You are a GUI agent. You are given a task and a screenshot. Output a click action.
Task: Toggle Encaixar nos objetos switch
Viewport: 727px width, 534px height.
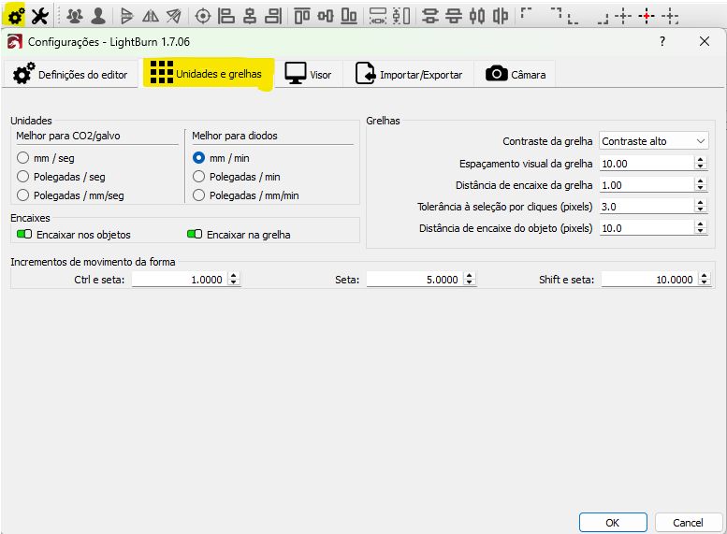(x=24, y=235)
